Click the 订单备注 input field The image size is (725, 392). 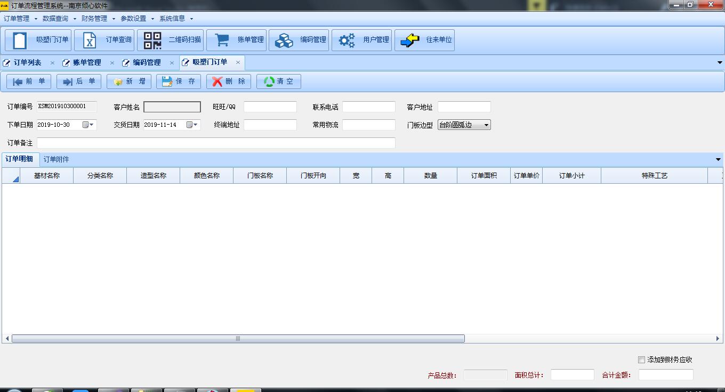pyautogui.click(x=216, y=143)
